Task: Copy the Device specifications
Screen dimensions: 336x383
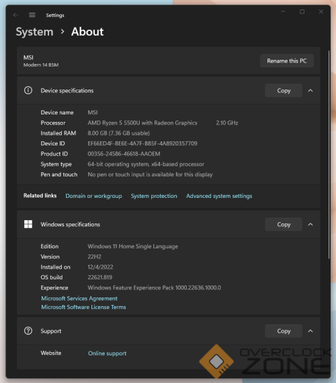Action: (x=284, y=91)
